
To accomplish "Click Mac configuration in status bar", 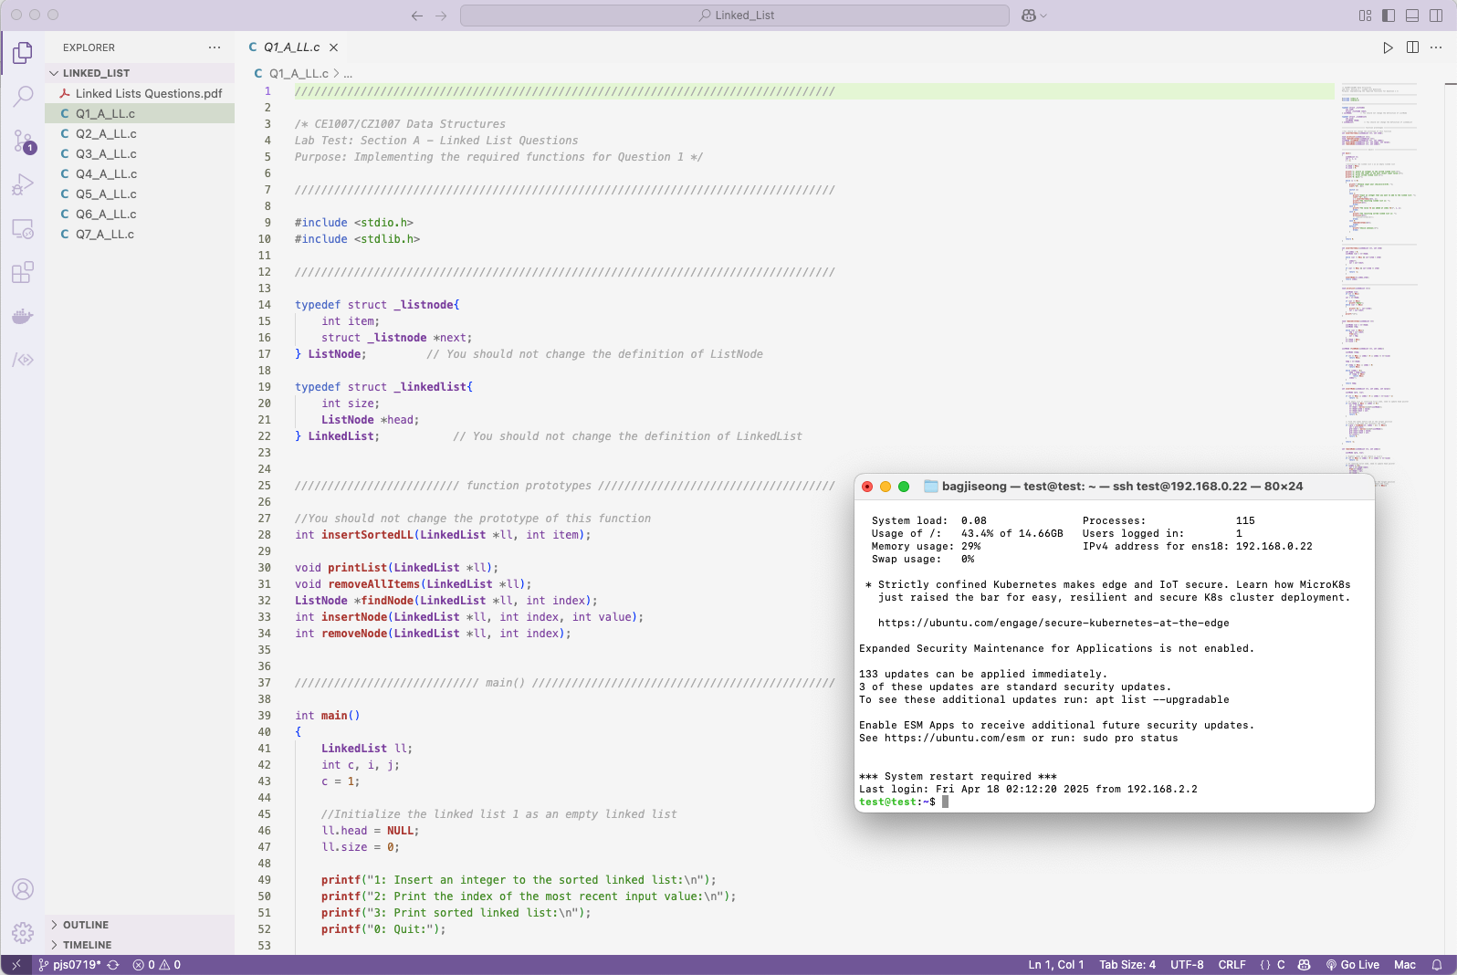I will pos(1405,965).
